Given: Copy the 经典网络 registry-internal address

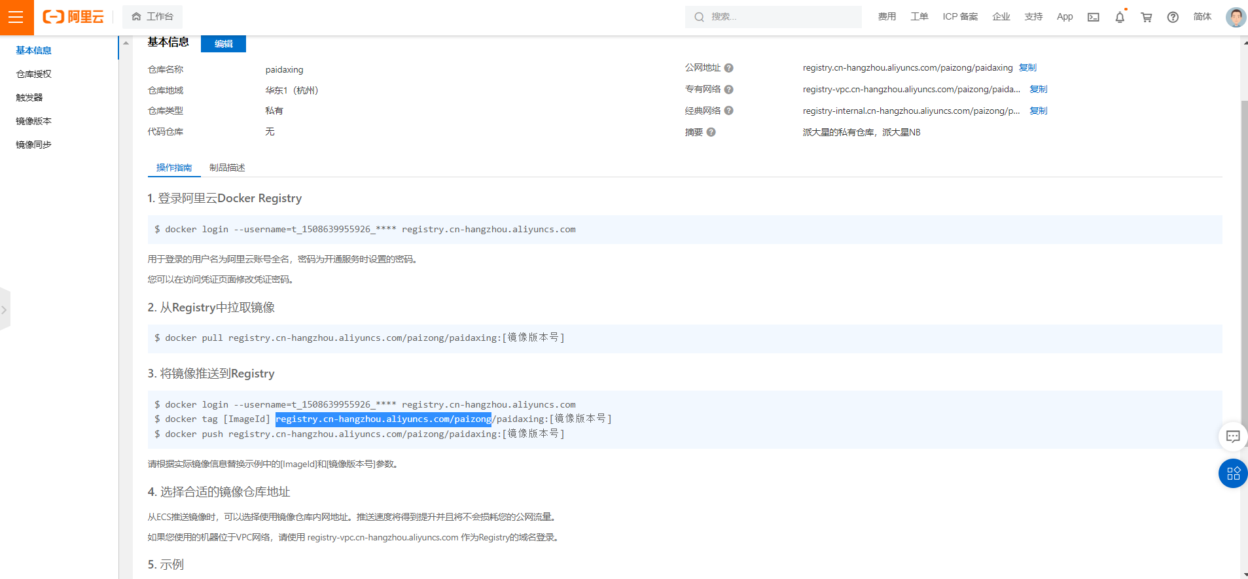Looking at the screenshot, I should tap(1039, 111).
